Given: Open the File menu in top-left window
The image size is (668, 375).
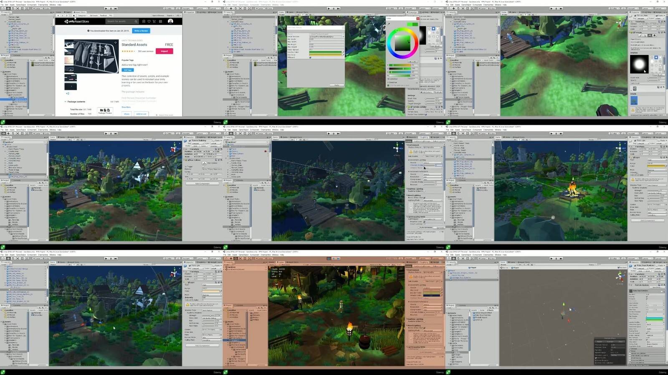Looking at the screenshot, I should click(2, 5).
